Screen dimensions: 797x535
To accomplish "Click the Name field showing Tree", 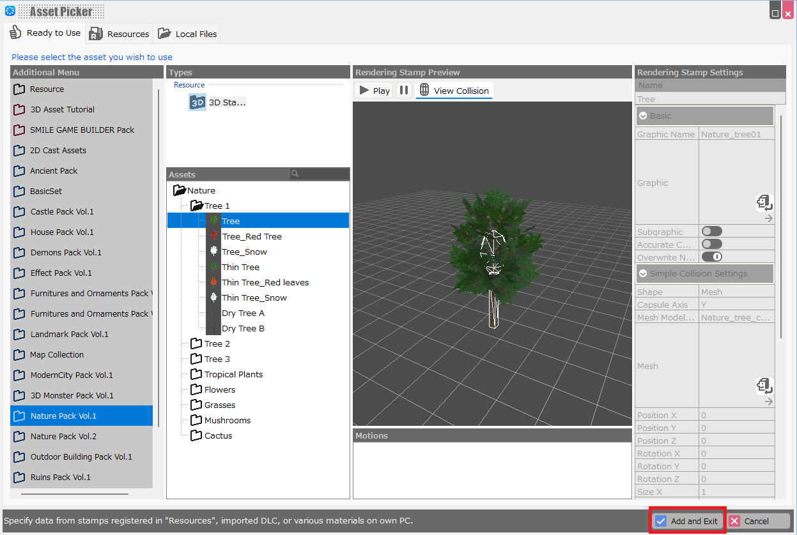I will [x=709, y=98].
